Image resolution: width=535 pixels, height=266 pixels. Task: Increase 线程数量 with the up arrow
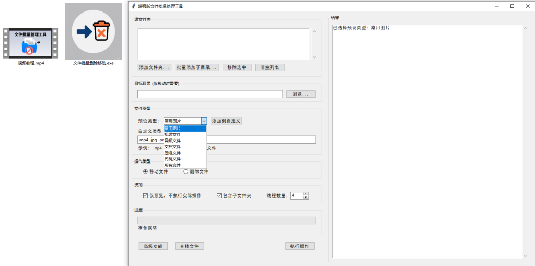(306, 194)
